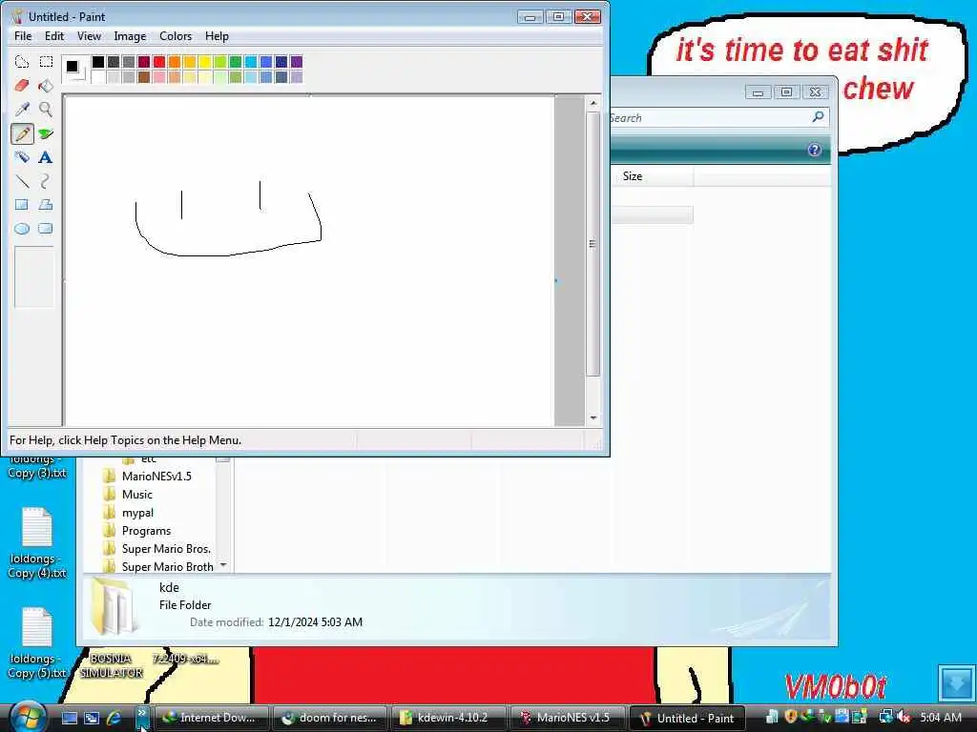The height and width of the screenshot is (732, 977).
Task: Launch Internet Explorer from quick launch
Action: [114, 718]
